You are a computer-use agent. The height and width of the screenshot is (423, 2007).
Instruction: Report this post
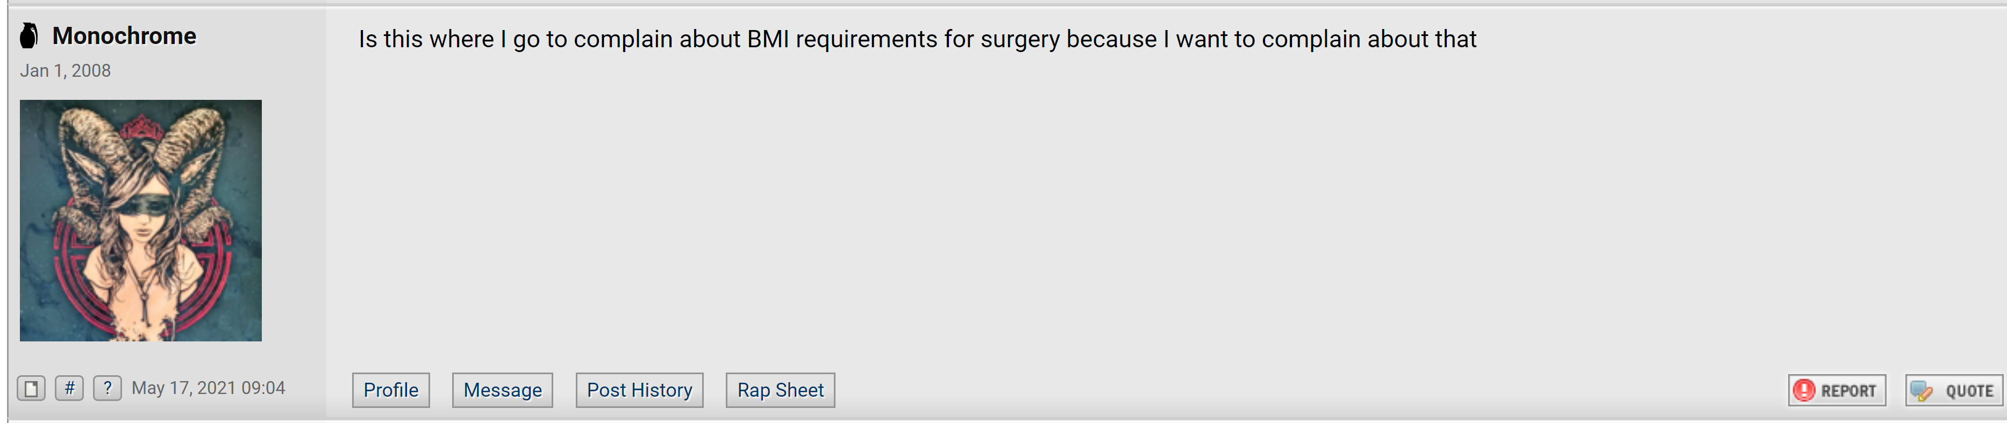tap(1837, 390)
